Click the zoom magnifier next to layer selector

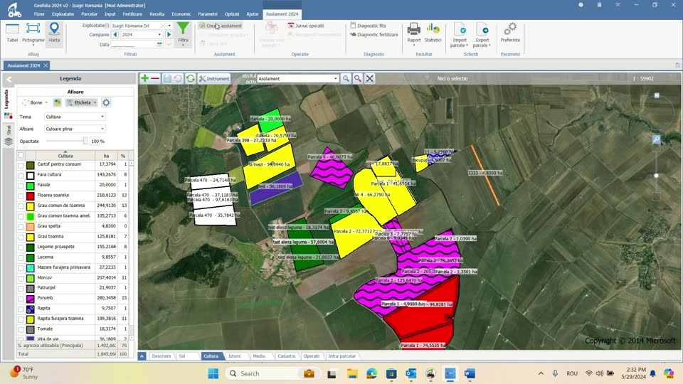tap(346, 78)
